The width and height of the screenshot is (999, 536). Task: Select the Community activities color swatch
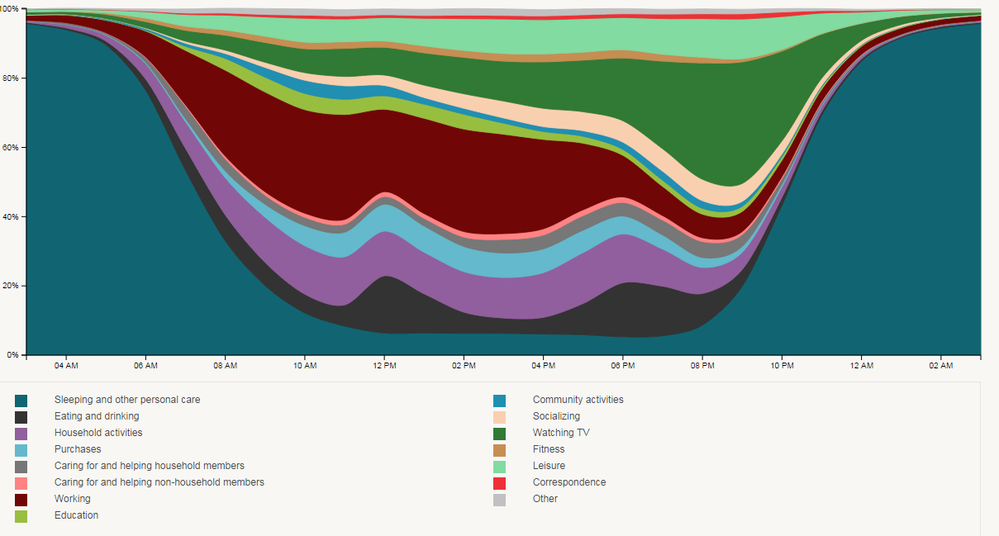tap(499, 401)
